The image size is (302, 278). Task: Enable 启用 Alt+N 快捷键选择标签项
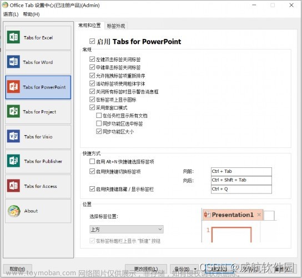[92, 161]
